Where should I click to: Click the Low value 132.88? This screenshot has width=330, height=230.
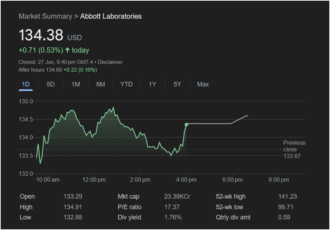[x=73, y=217]
